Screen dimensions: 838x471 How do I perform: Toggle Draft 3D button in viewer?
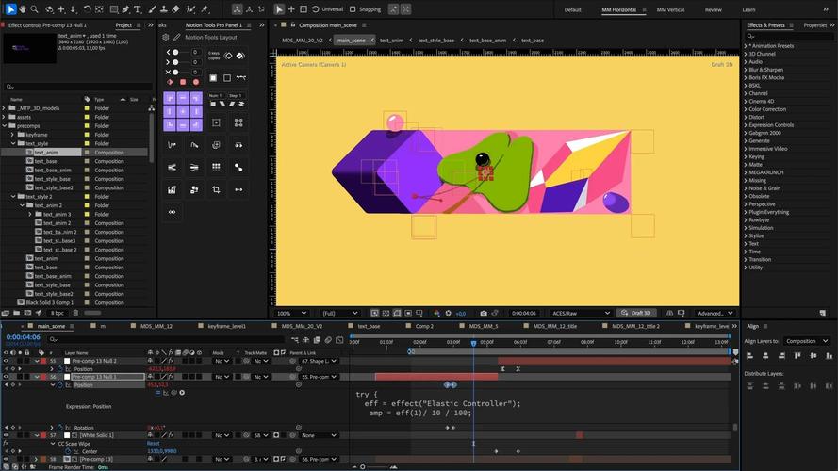coord(636,313)
